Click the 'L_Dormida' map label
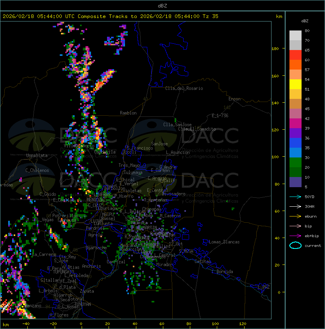 (x=222, y=272)
